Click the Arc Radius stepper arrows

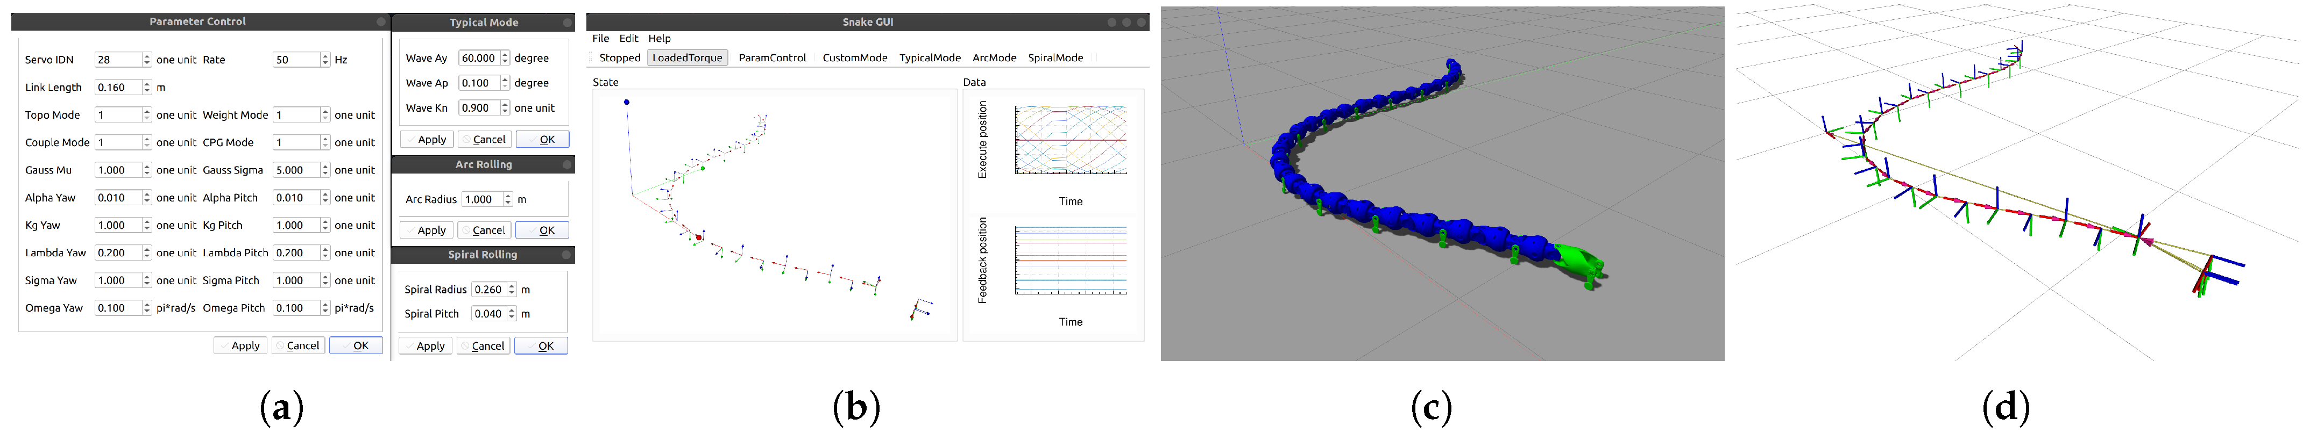point(508,199)
